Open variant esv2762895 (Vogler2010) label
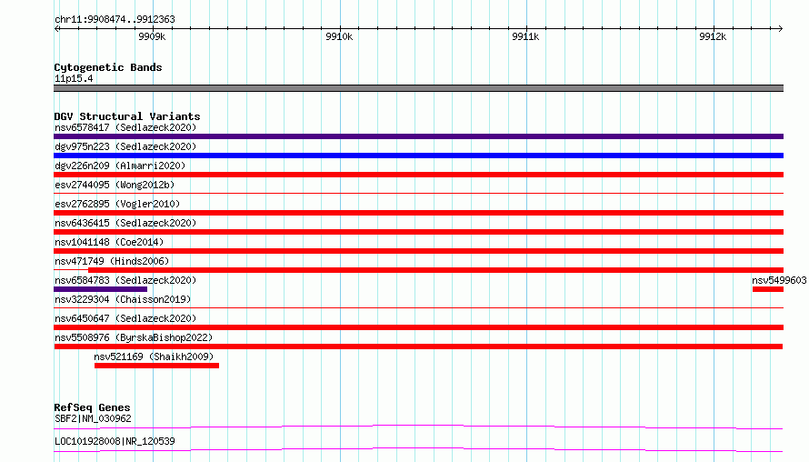 click(117, 204)
